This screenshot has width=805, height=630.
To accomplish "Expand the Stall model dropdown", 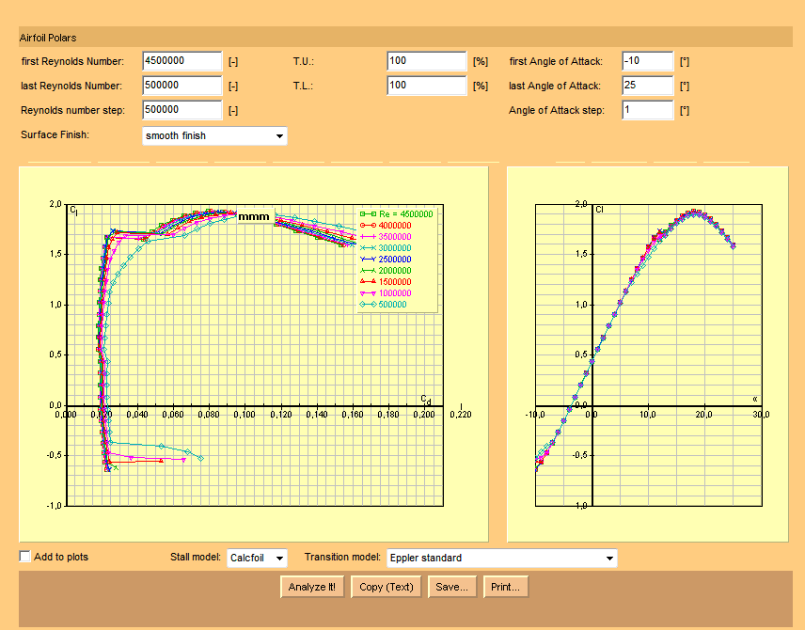I will point(257,559).
